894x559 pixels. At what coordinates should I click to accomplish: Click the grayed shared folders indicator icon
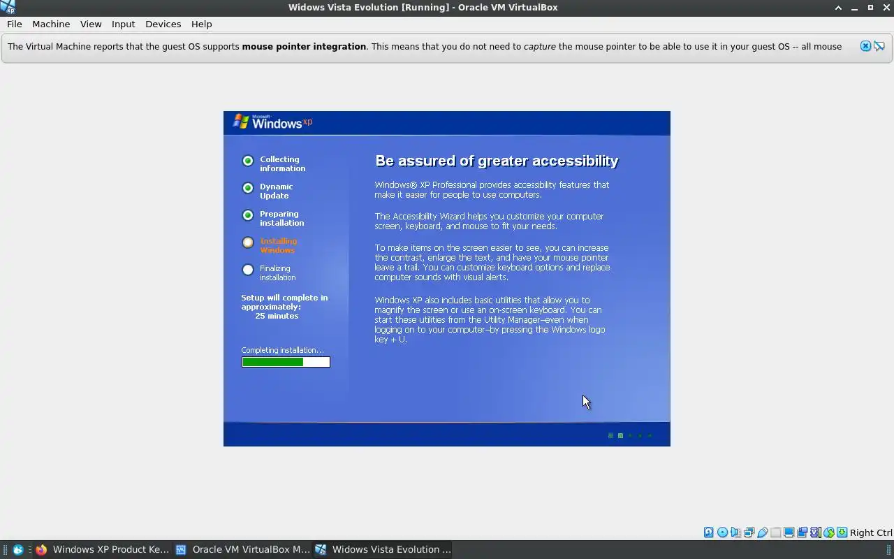[775, 532]
